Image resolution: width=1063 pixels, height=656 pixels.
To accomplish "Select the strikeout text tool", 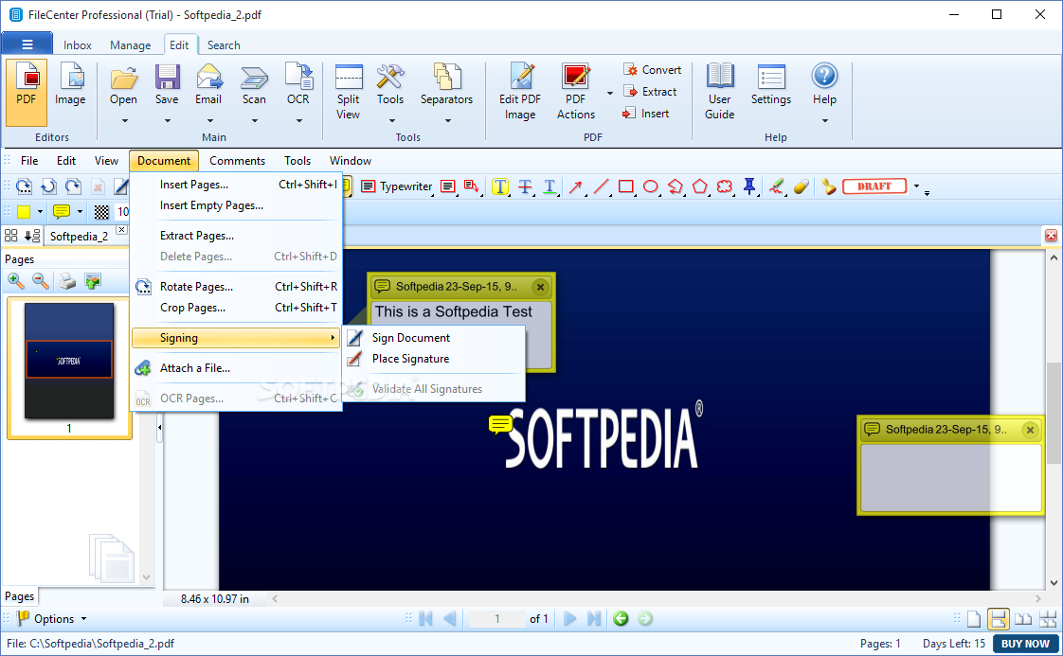I will 525,186.
